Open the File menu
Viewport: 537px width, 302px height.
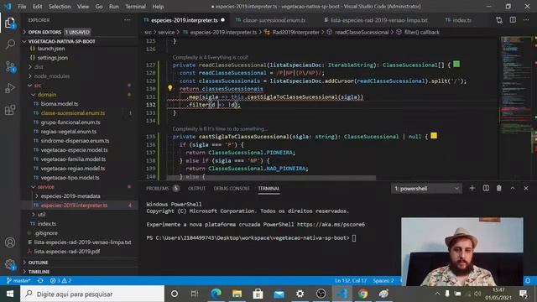click(22, 7)
